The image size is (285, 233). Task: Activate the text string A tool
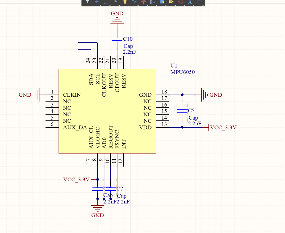[x=190, y=2]
